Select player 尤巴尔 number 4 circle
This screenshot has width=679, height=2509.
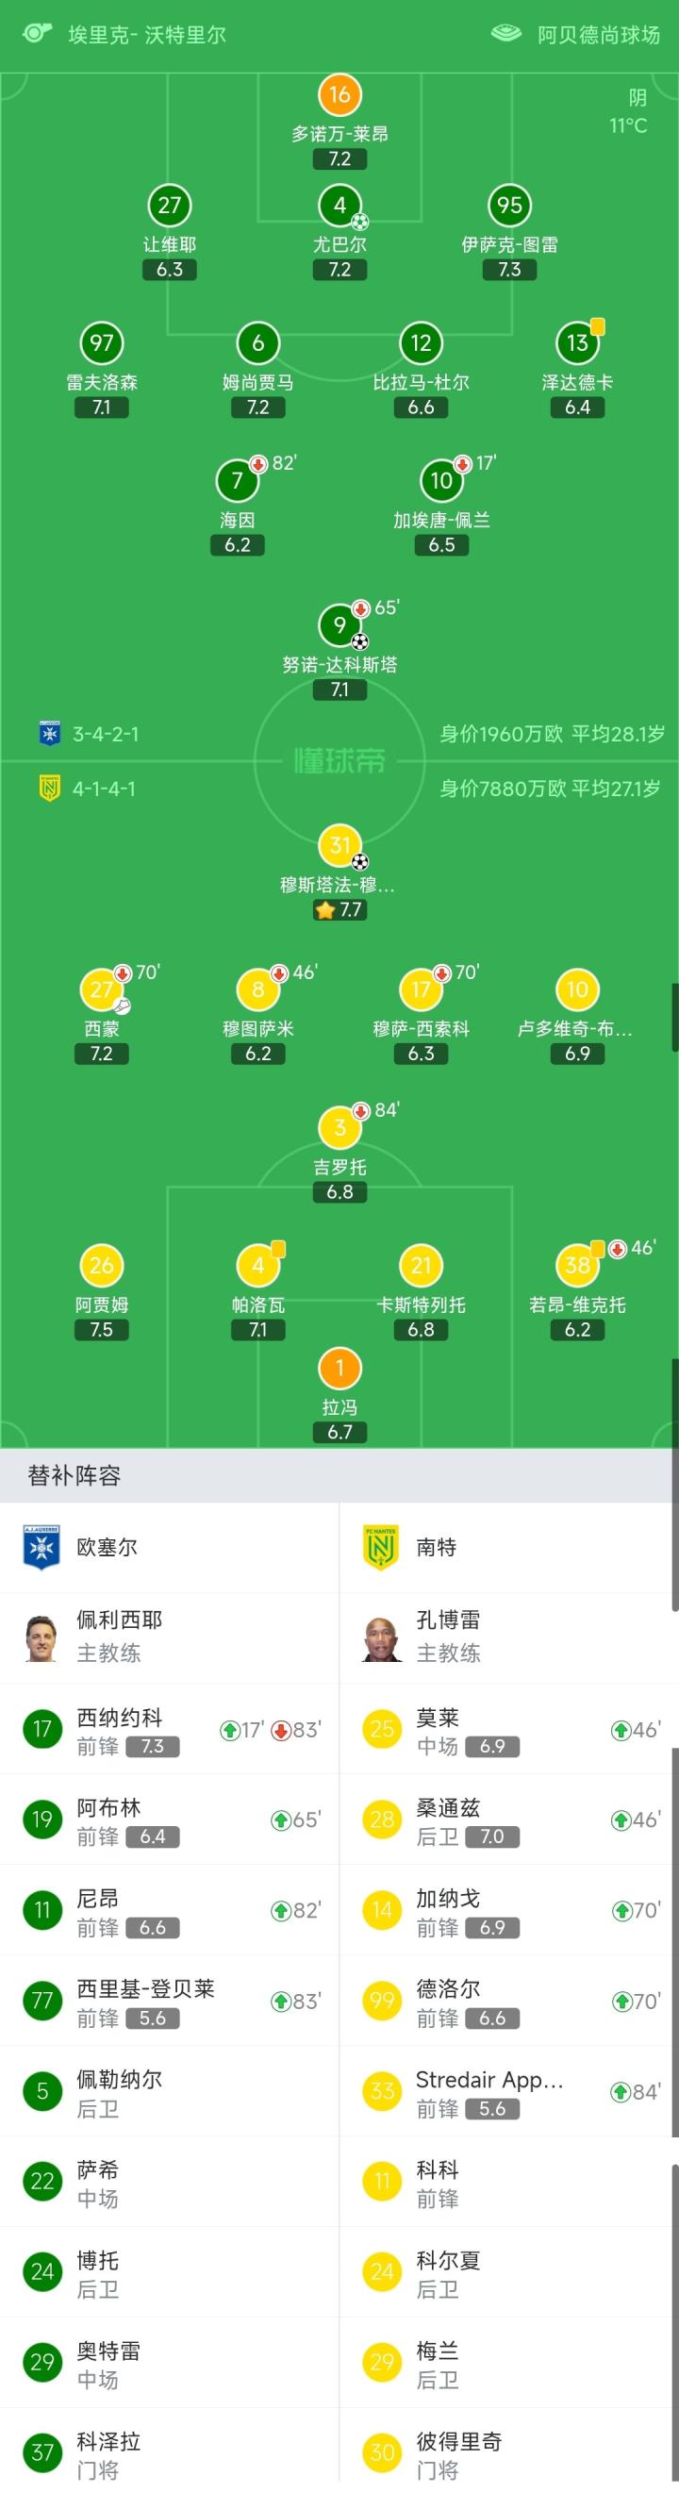(339, 206)
